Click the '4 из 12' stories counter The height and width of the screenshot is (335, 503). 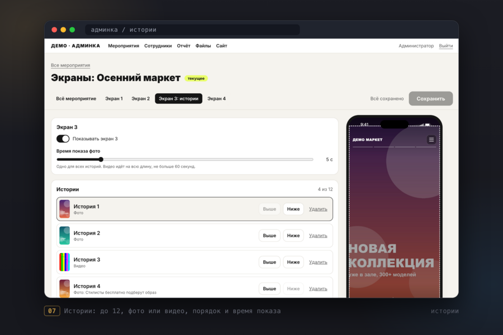point(325,189)
